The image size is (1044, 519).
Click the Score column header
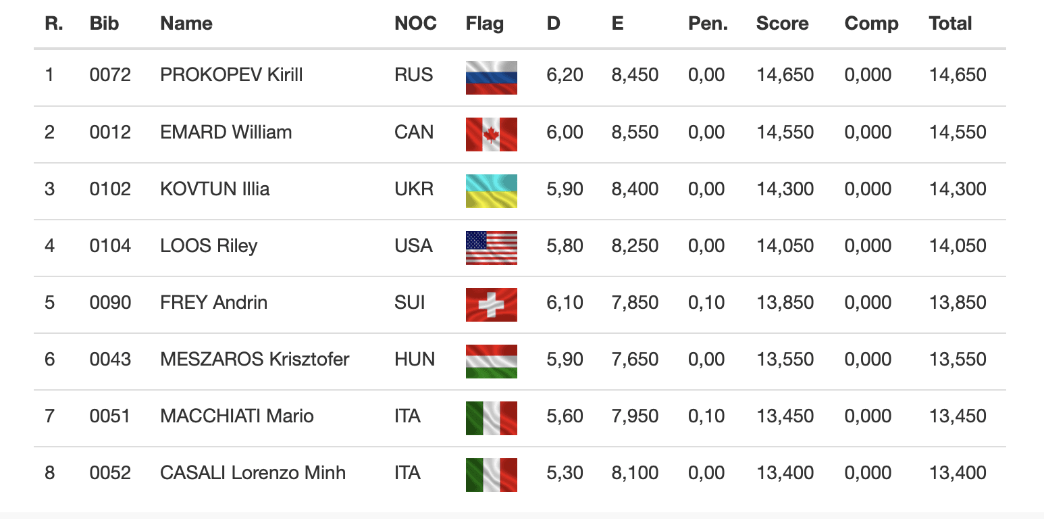point(783,24)
